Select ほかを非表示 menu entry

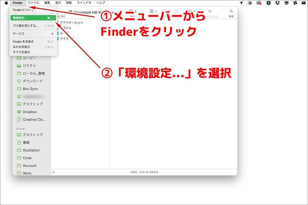click(x=33, y=47)
